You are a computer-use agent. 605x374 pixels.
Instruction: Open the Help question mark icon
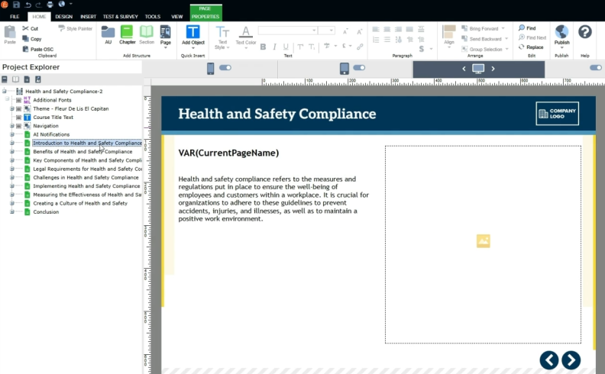click(x=584, y=32)
